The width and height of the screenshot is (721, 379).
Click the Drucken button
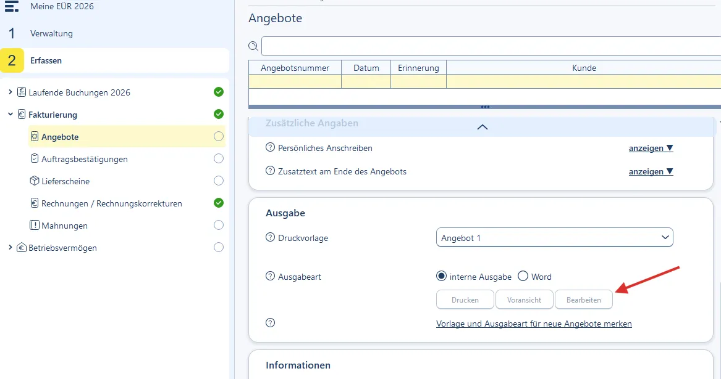point(465,300)
